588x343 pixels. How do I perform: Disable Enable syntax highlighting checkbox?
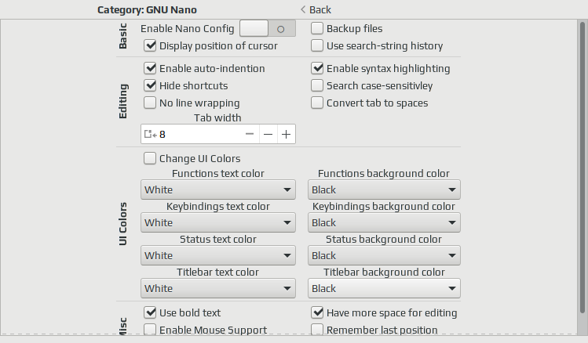point(317,68)
